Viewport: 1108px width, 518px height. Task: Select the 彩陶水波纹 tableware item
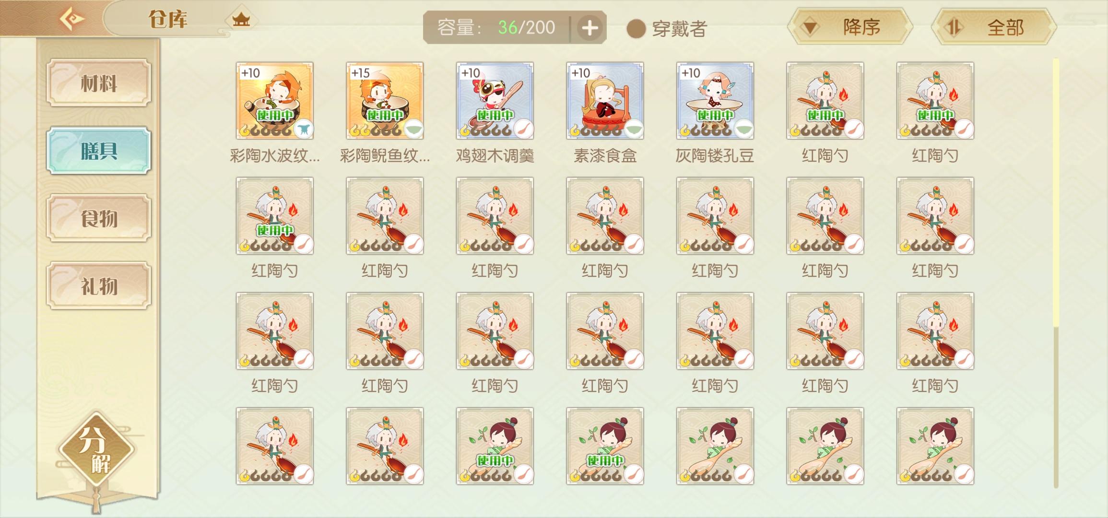pyautogui.click(x=275, y=101)
